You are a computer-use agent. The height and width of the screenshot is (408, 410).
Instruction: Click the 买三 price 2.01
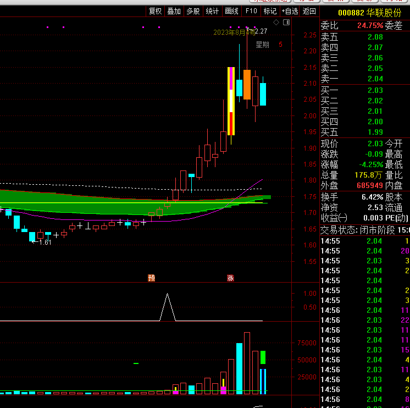click(x=375, y=112)
